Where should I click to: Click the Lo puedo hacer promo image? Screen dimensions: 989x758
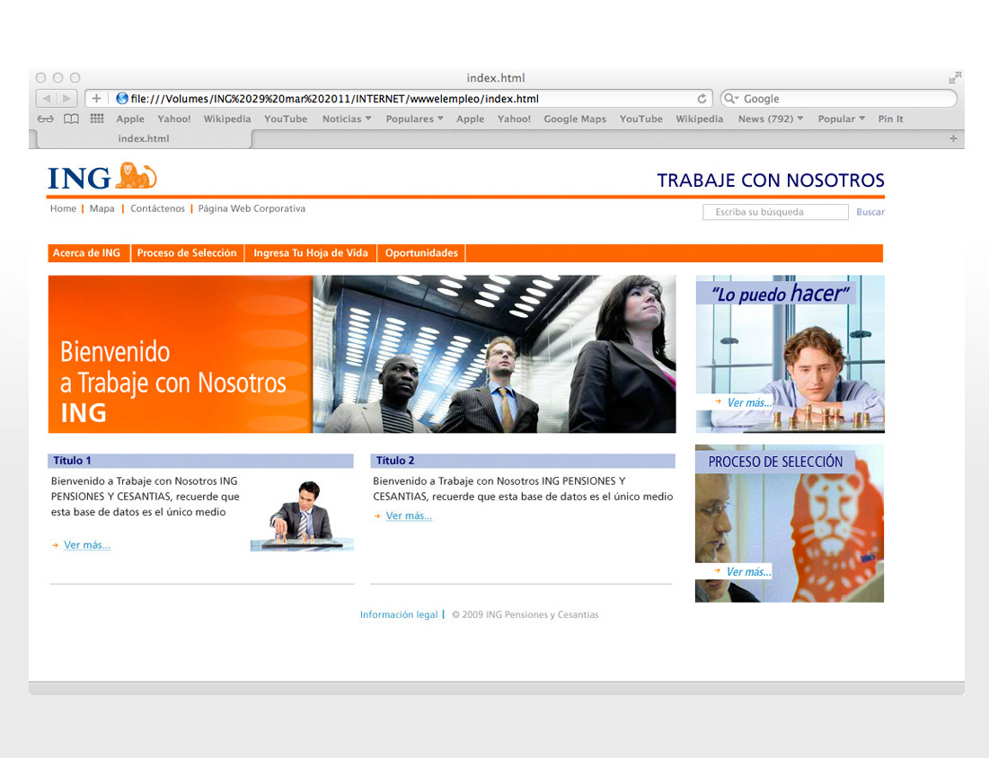[790, 354]
